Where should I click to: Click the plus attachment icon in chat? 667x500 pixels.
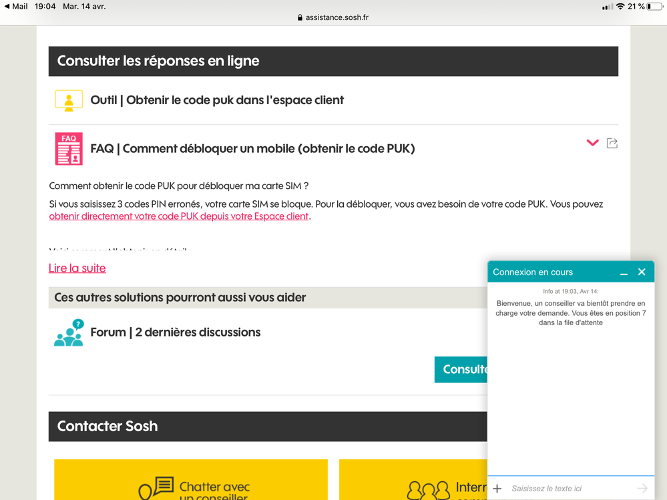(x=497, y=489)
